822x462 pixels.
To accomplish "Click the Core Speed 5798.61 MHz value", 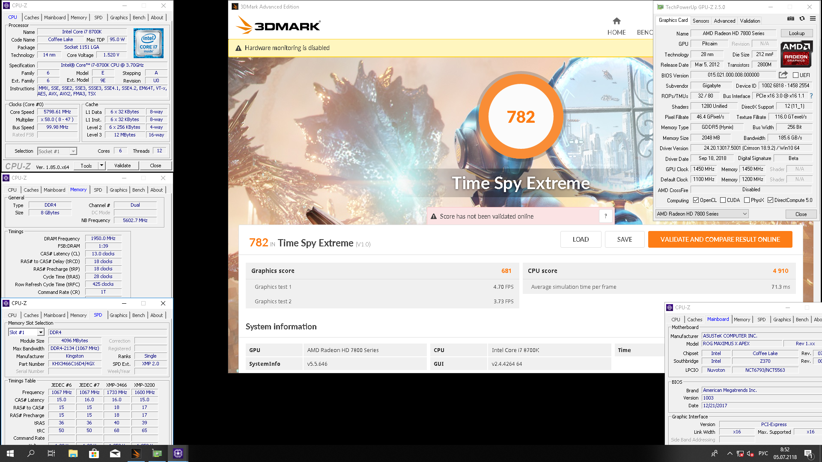I will (x=57, y=112).
